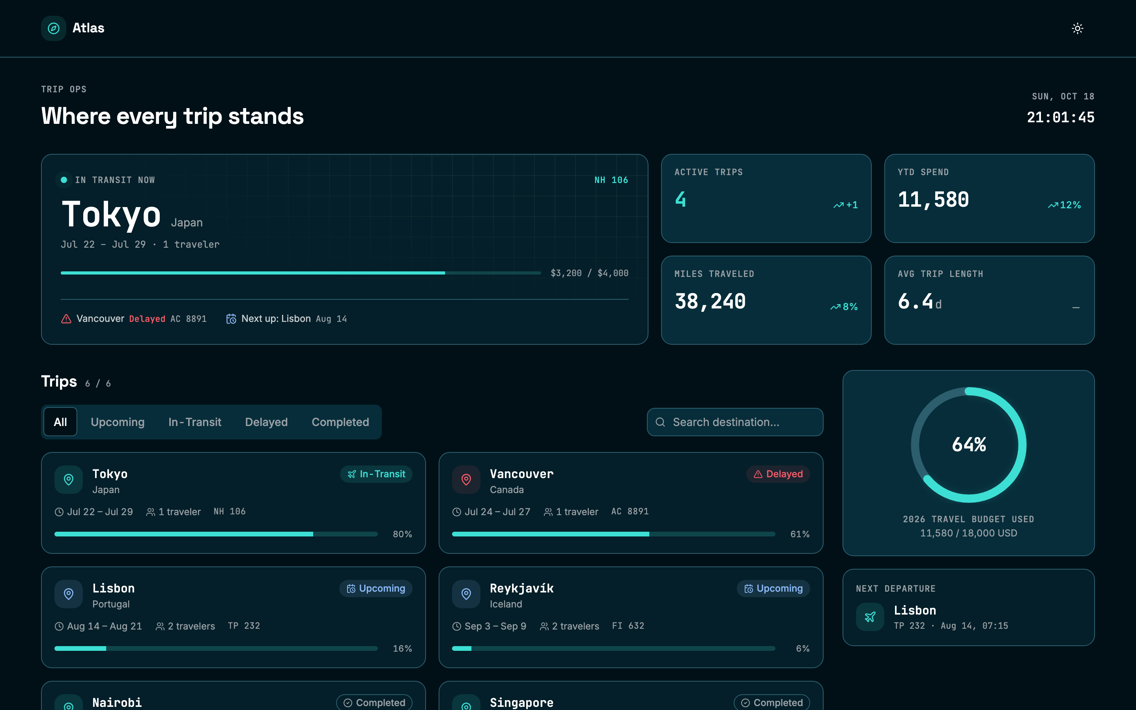Click the Lisbon card location pin icon

(x=69, y=594)
